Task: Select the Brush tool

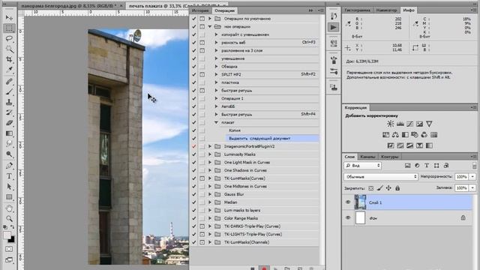Action: [9, 91]
